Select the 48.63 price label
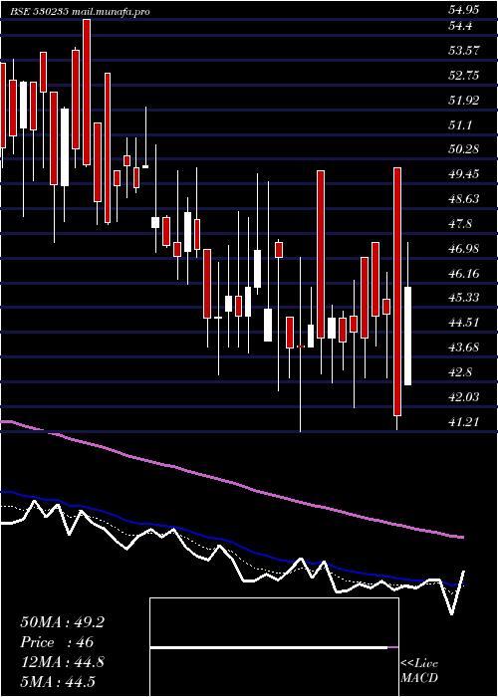This screenshot has height=697, width=498. (464, 199)
